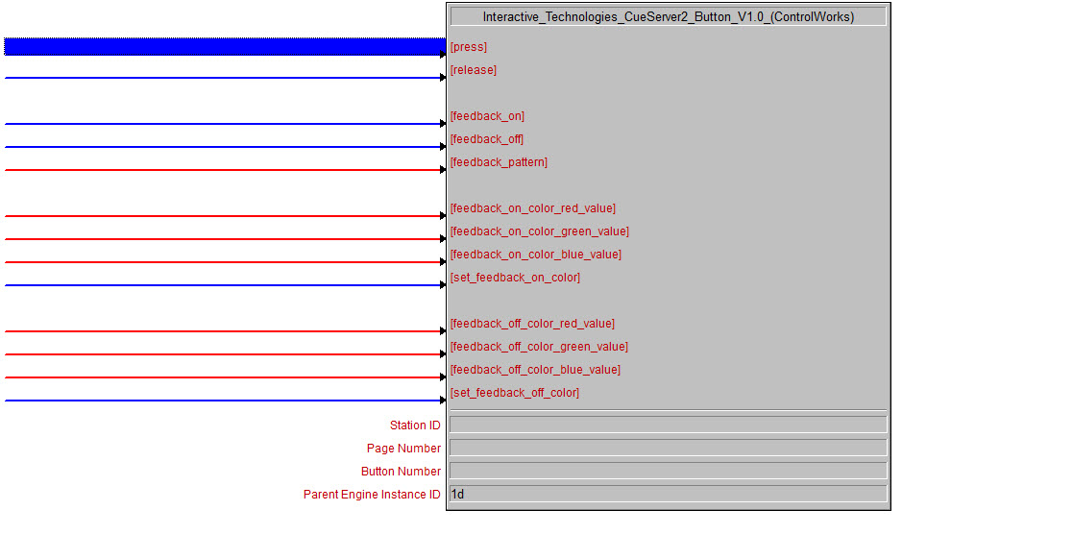Select the blue line for [set_feedback_off_color]

point(225,401)
